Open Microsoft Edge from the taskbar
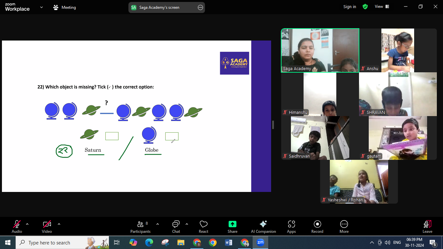 (x=149, y=243)
